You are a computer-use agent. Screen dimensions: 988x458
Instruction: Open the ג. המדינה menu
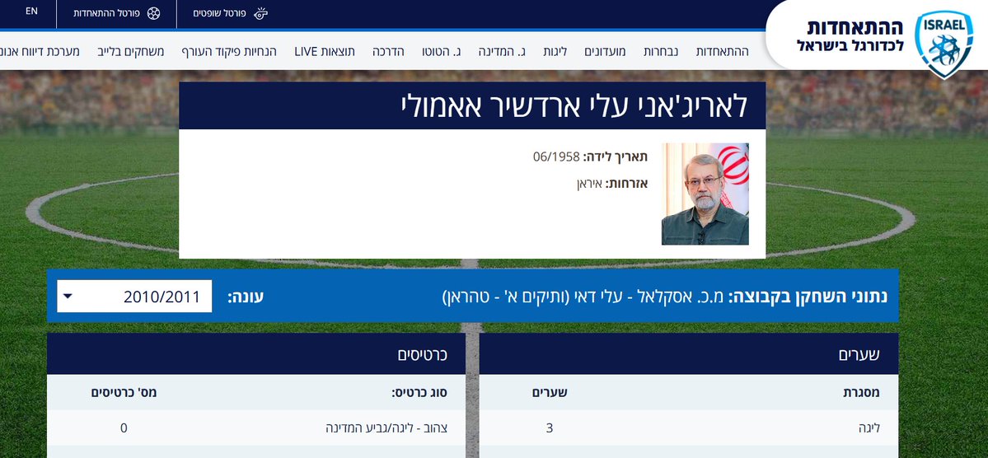click(x=502, y=52)
